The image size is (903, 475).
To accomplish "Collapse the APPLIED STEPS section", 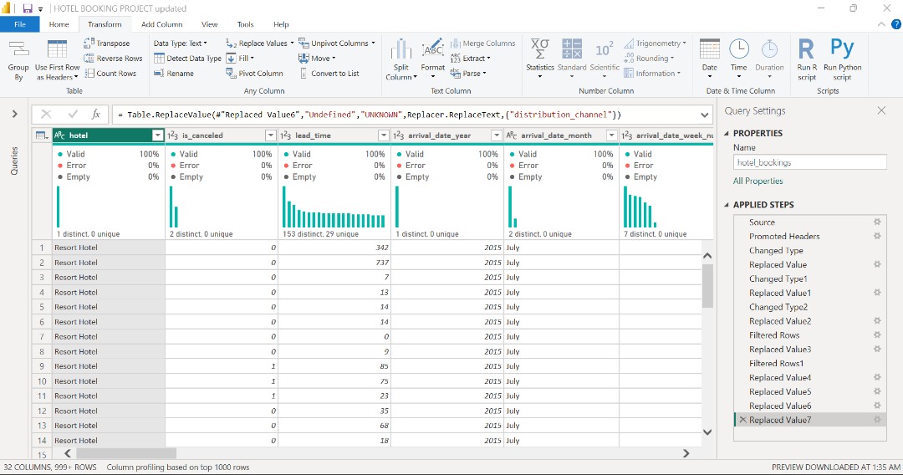I will click(x=727, y=204).
